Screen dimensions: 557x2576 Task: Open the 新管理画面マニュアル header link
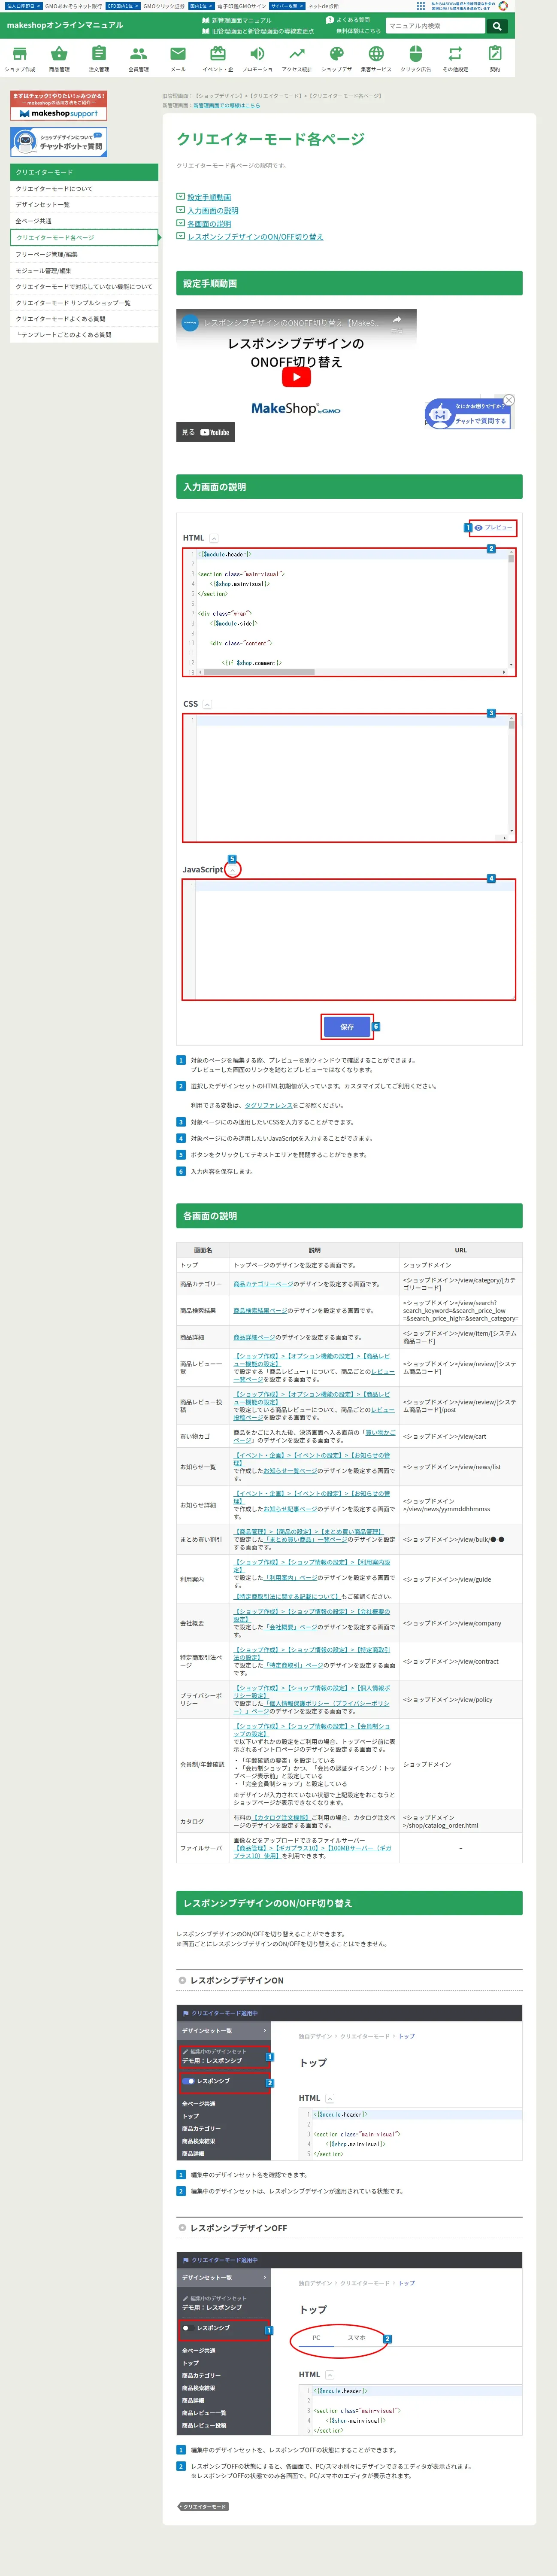(x=237, y=20)
